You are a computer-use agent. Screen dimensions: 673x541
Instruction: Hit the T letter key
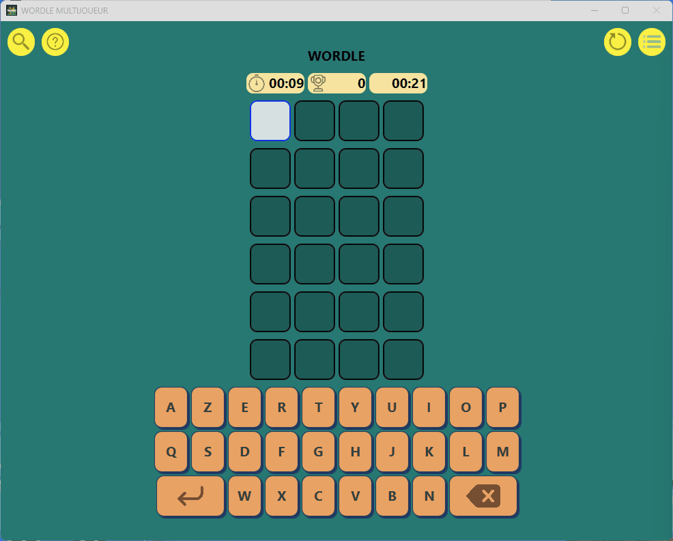pyautogui.click(x=319, y=407)
